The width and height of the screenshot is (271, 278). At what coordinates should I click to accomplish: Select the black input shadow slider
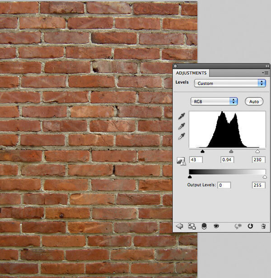coord(202,151)
